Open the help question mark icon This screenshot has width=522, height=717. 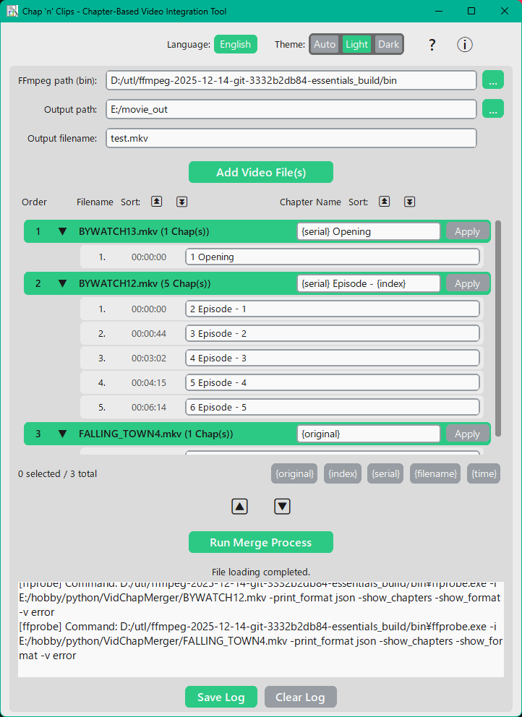(x=432, y=45)
